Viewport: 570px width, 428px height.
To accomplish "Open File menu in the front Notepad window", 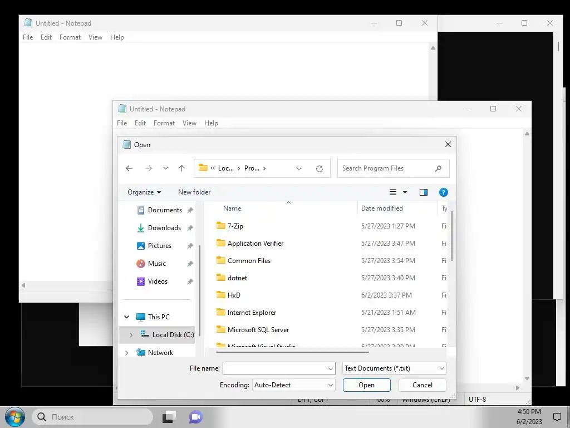I will (122, 123).
